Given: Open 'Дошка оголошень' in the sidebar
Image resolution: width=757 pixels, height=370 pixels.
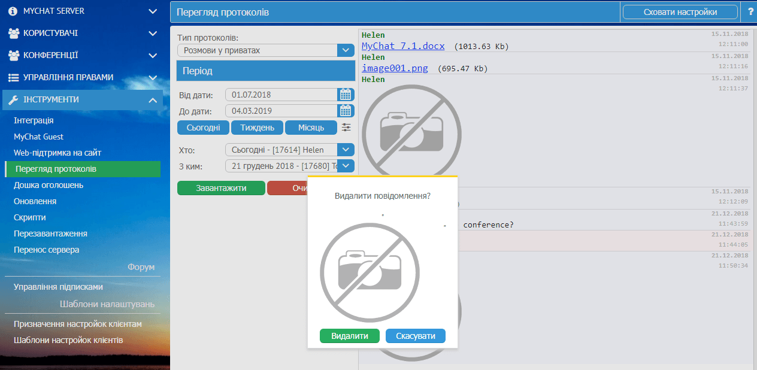Looking at the screenshot, I should pyautogui.click(x=49, y=185).
